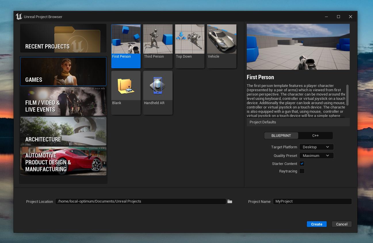Open the Target Platform dropdown
The width and height of the screenshot is (373, 243).
[x=316, y=147]
